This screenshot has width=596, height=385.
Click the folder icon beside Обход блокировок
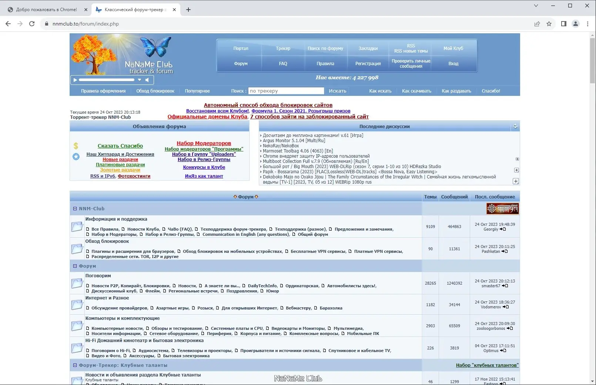pyautogui.click(x=77, y=249)
